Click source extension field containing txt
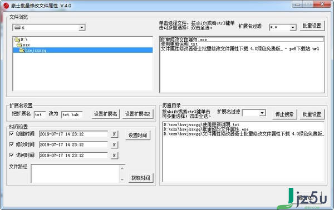Screen dimensions: 334x210 (x=40, y=114)
